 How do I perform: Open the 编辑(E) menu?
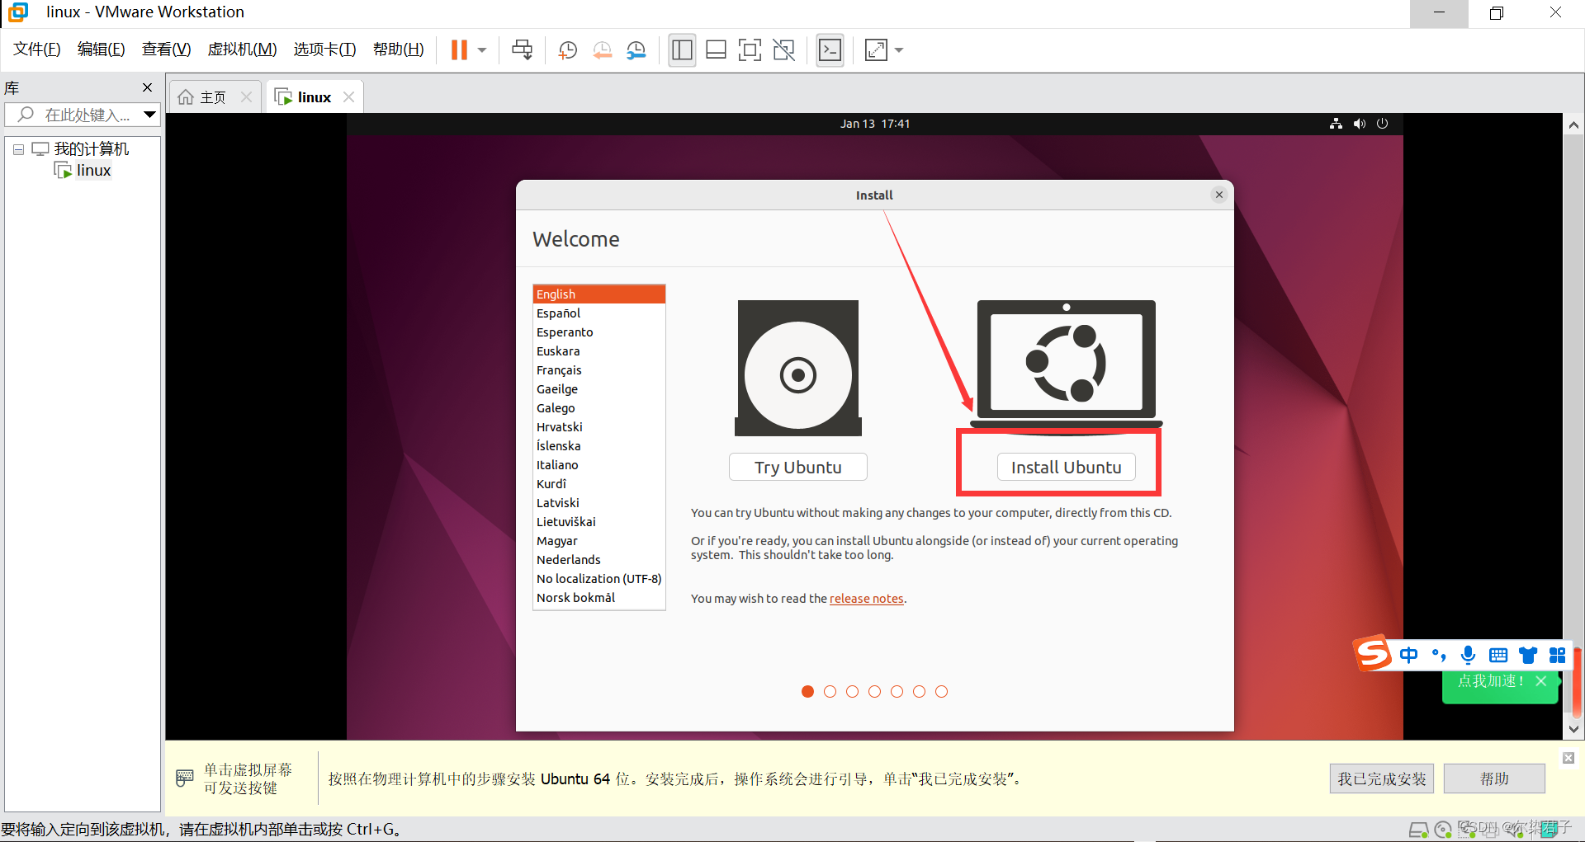tap(101, 49)
